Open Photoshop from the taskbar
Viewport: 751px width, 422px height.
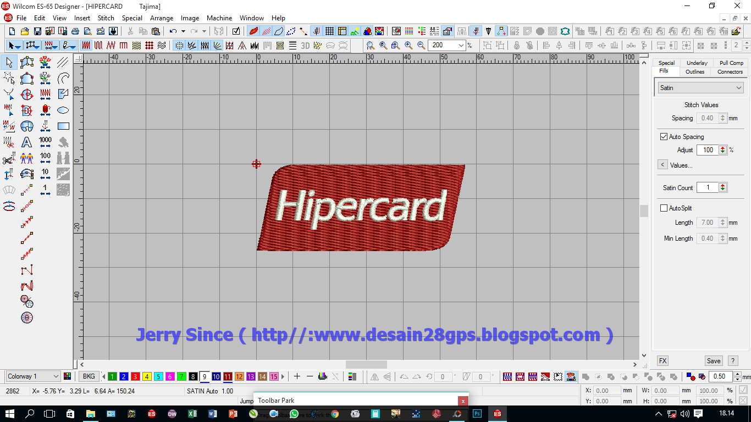pyautogui.click(x=478, y=414)
